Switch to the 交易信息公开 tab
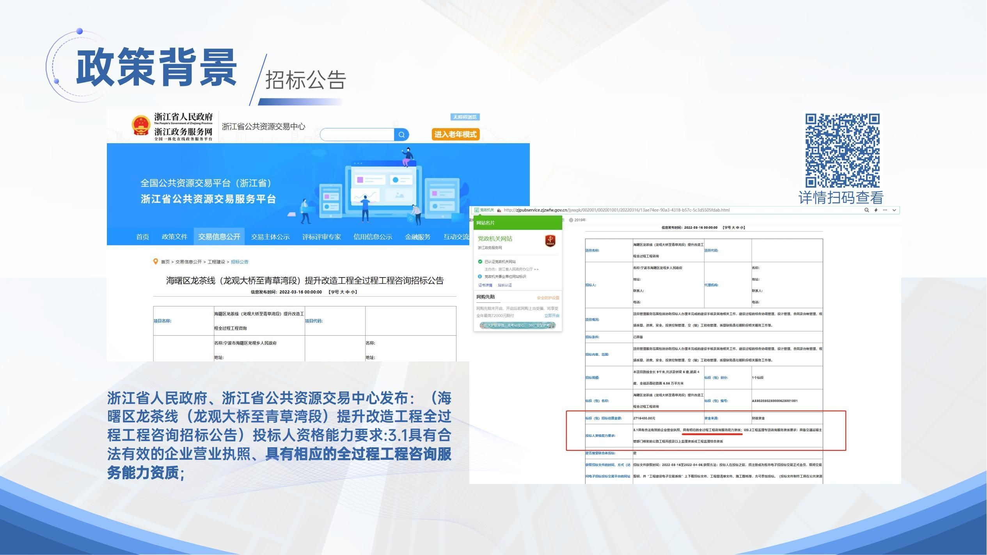This screenshot has width=987, height=555. coord(219,237)
